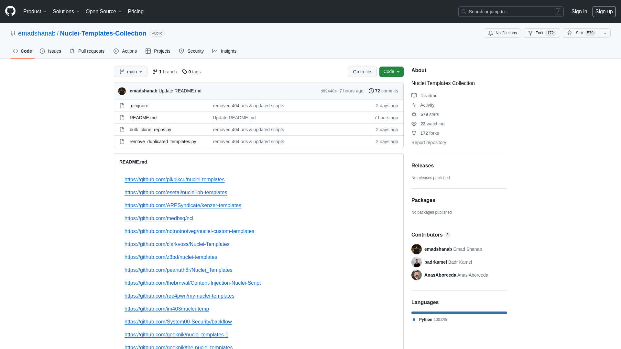The height and width of the screenshot is (349, 621).
Task: Click the commit history clock icon
Action: 371,91
